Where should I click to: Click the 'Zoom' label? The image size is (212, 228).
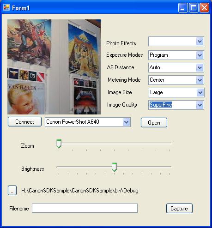(x=27, y=146)
